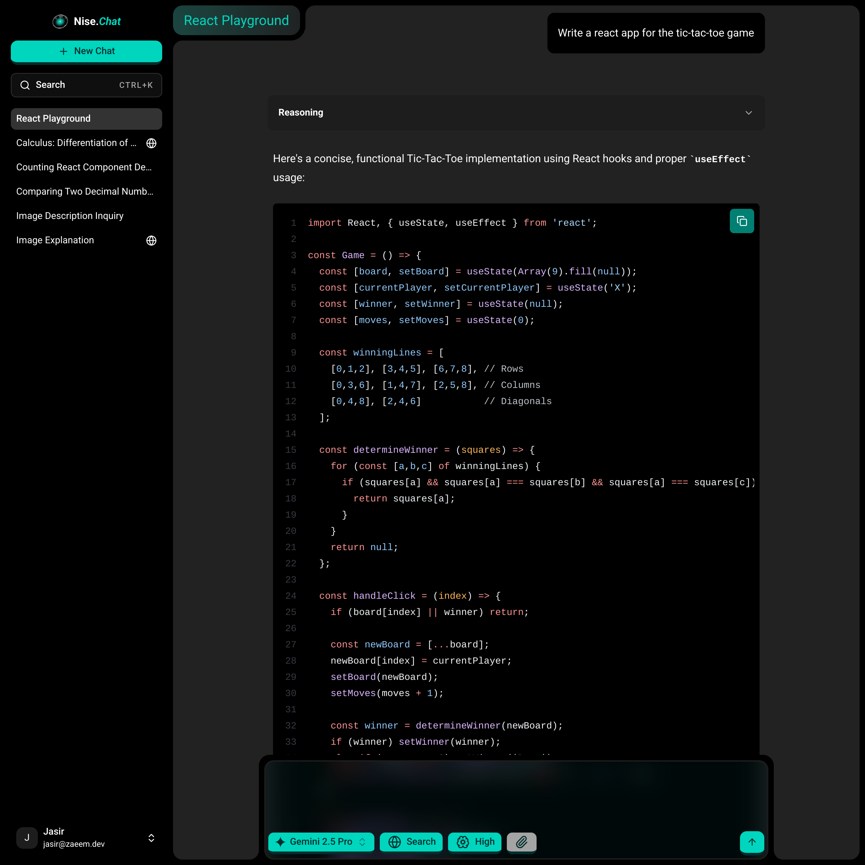The image size is (865, 865).
Task: Toggle web Search for the prompt
Action: tap(411, 842)
